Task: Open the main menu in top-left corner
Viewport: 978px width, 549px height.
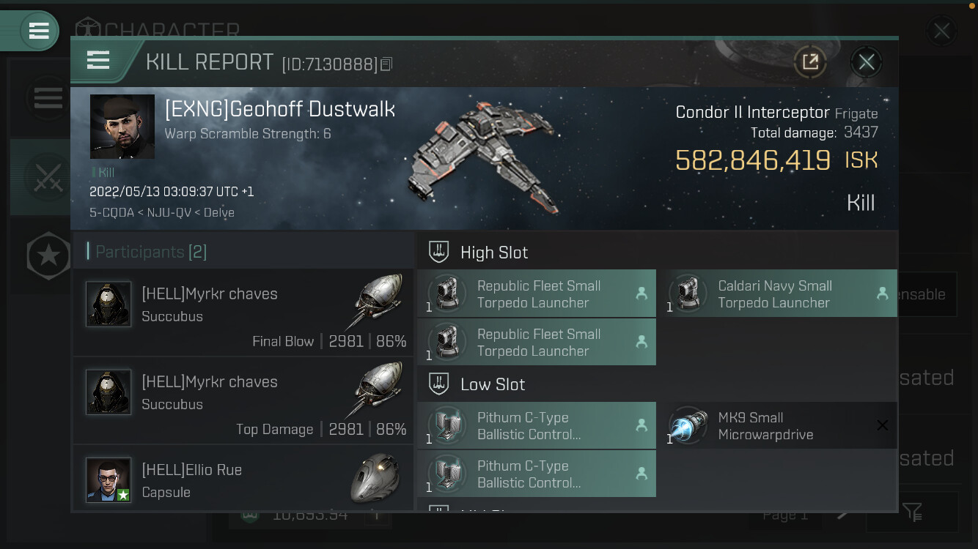Action: tap(39, 31)
